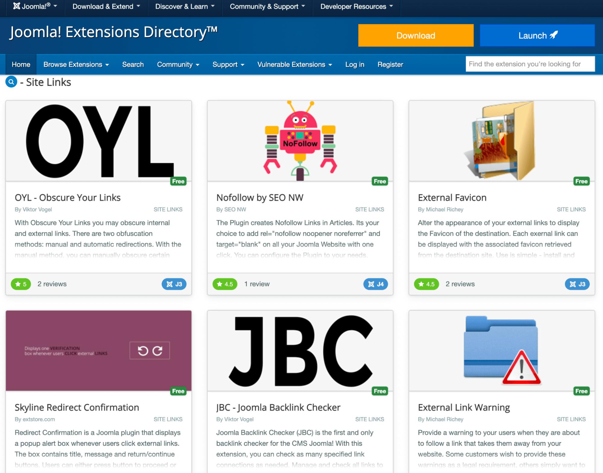Open 2 reviews on OYL card
The height and width of the screenshot is (473, 603).
[x=52, y=284]
